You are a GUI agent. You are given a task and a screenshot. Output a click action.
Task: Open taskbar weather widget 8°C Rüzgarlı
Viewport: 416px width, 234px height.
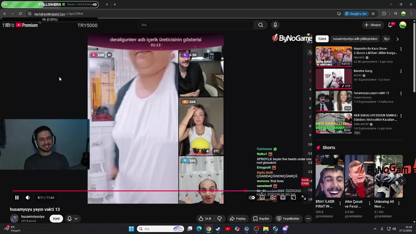(x=12, y=229)
